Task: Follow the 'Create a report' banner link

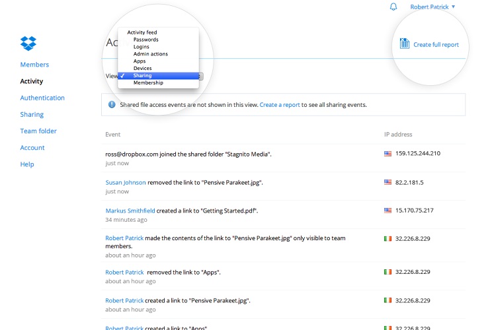Action: coord(280,105)
